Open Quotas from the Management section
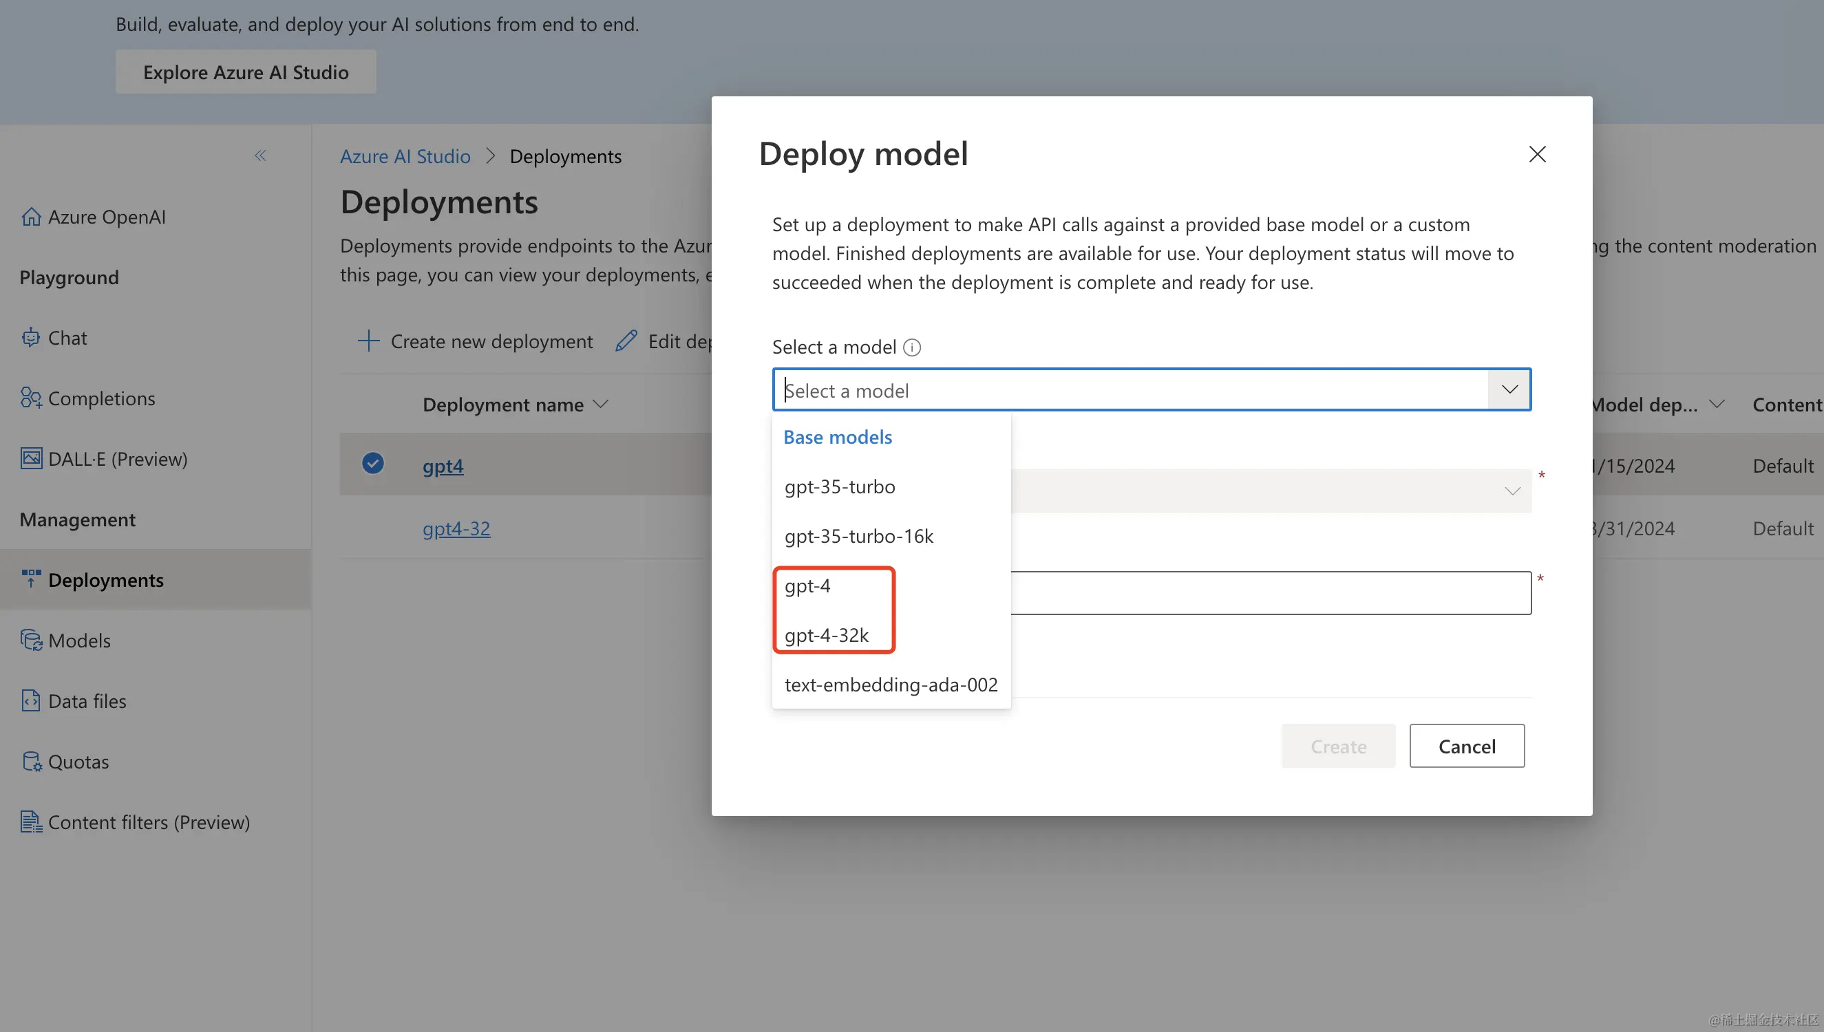 [x=78, y=762]
